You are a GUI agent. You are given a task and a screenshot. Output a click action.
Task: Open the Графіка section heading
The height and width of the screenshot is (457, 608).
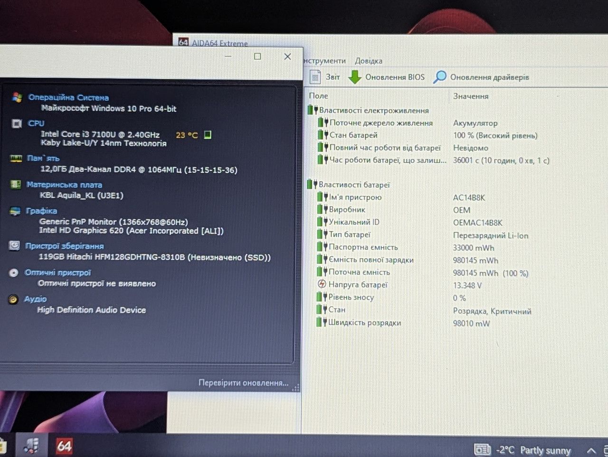coord(42,211)
